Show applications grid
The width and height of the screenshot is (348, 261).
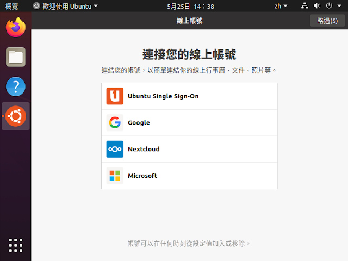16,245
